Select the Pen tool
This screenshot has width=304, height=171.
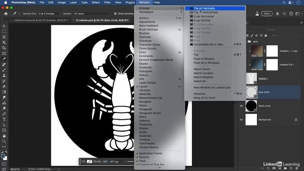pos(4,114)
